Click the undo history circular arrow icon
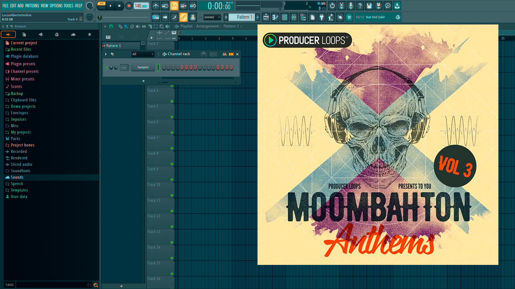The width and height of the screenshot is (515, 289). 332,6
